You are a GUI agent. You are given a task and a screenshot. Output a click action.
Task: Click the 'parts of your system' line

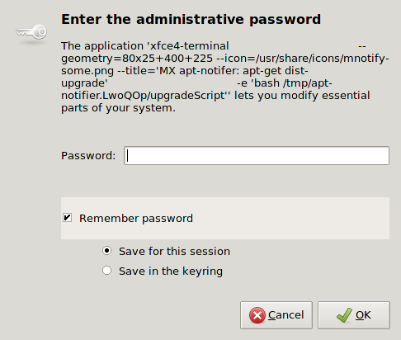[x=118, y=108]
